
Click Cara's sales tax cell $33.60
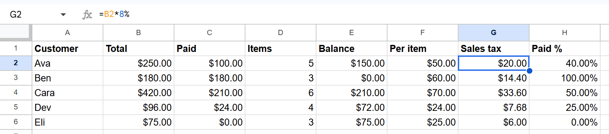(x=494, y=93)
